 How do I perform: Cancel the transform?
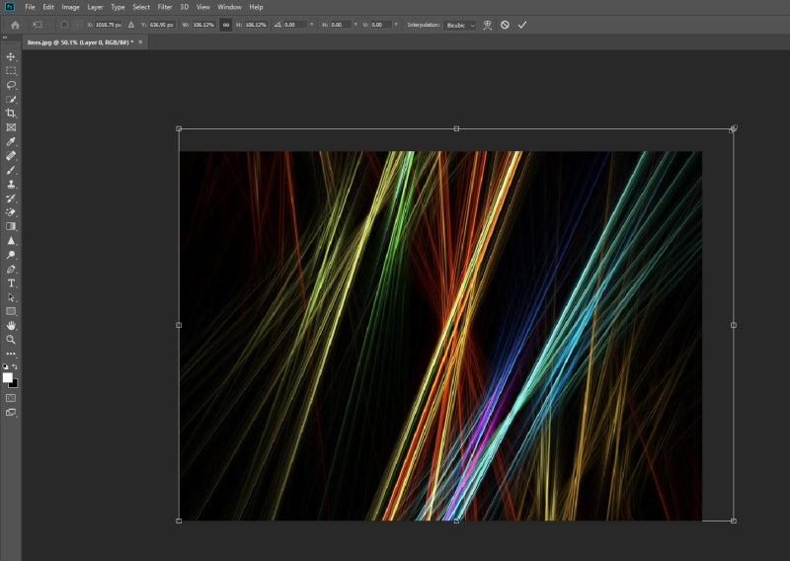[x=505, y=25]
